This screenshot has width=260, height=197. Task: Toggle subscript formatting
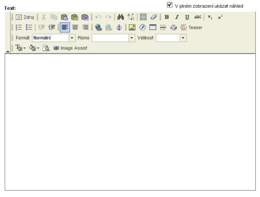click(x=210, y=17)
